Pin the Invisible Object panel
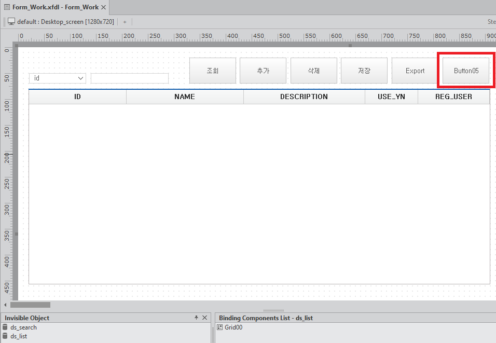 point(197,318)
